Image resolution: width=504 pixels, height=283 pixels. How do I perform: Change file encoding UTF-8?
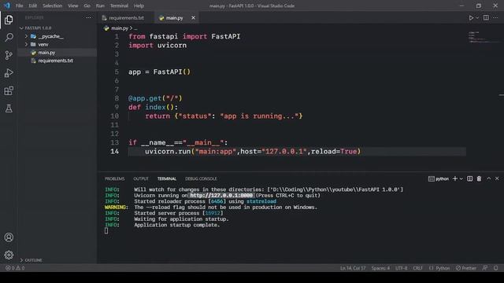(x=401, y=268)
